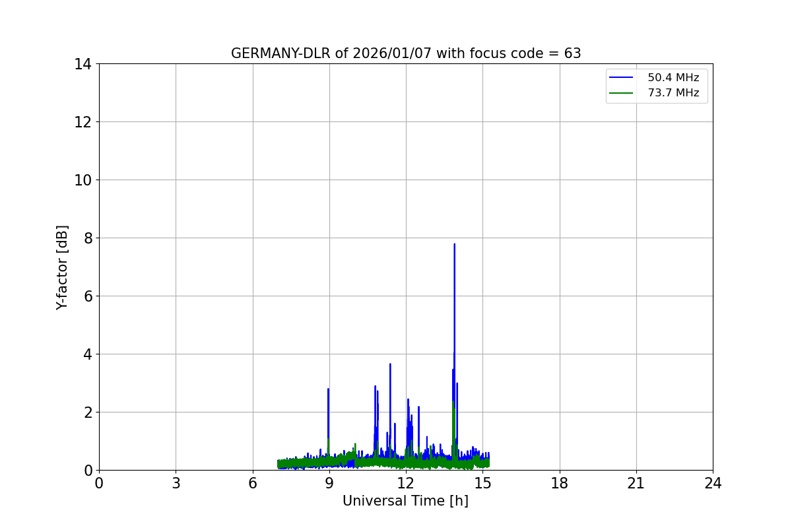Click the "Universal Time [h]" axis label

coord(405,502)
